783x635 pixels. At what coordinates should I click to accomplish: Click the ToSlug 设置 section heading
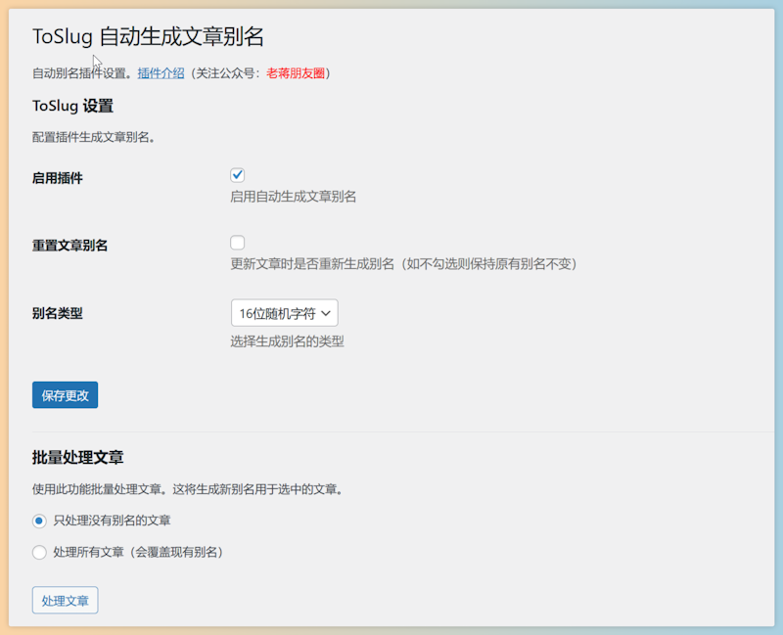[x=72, y=106]
